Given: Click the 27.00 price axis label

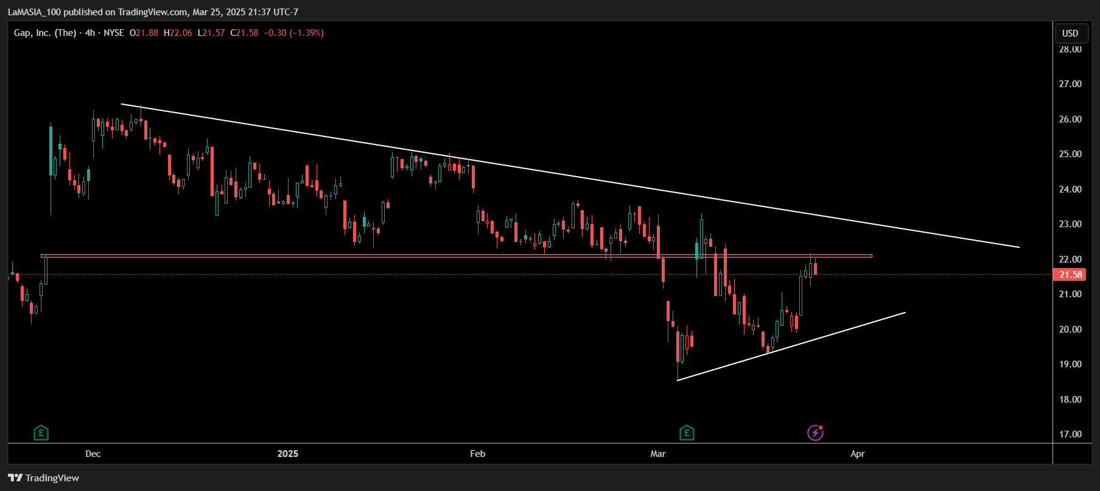Looking at the screenshot, I should click(x=1070, y=84).
